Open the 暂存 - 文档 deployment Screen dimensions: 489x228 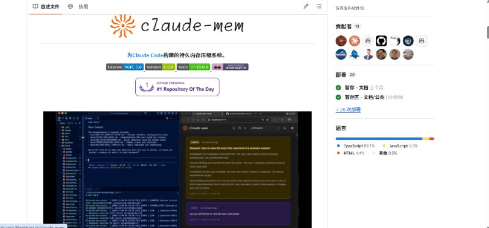(356, 88)
